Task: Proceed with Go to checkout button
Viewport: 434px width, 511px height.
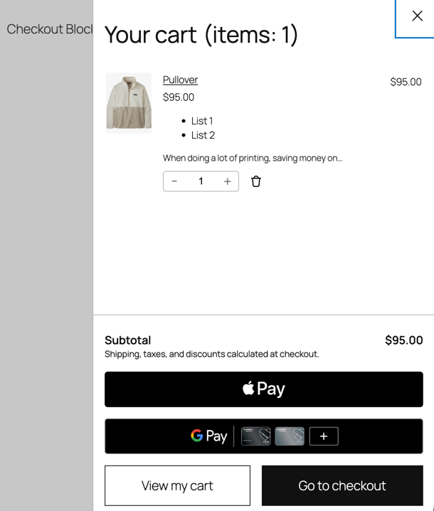Action: click(x=342, y=485)
